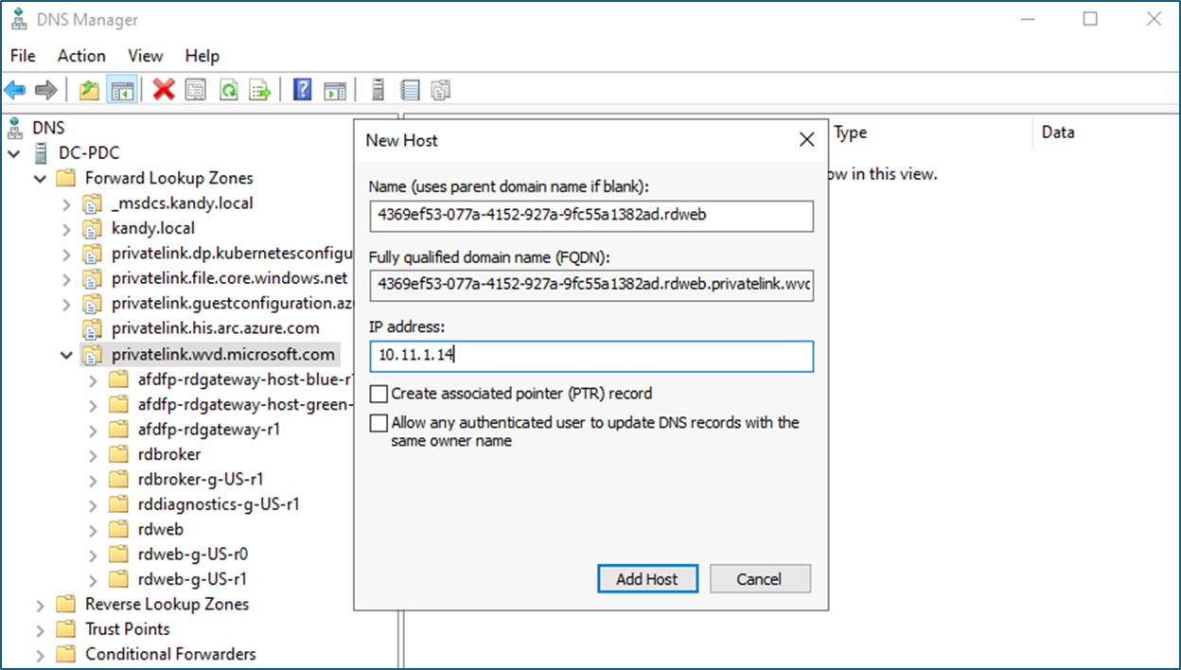Viewport: 1181px width, 670px height.
Task: Select the DC-PDC server node
Action: pyautogui.click(x=89, y=152)
